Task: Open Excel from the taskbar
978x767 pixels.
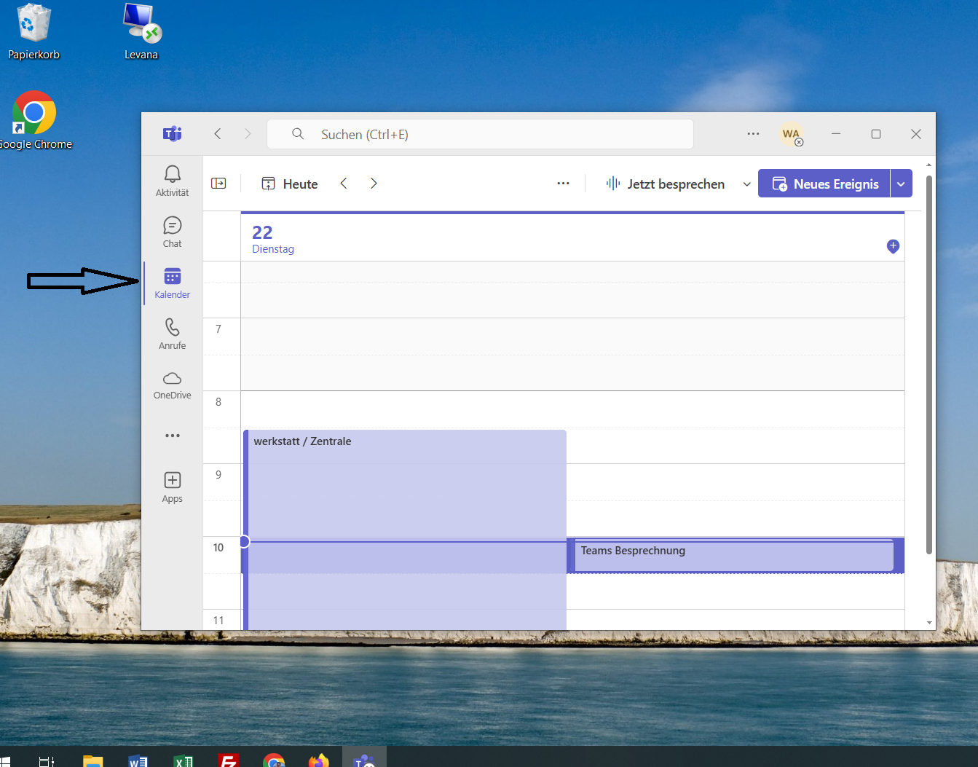Action: (x=184, y=760)
